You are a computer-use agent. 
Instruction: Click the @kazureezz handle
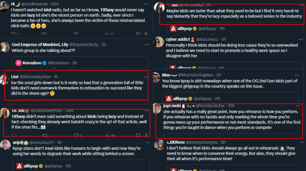(x=208, y=39)
